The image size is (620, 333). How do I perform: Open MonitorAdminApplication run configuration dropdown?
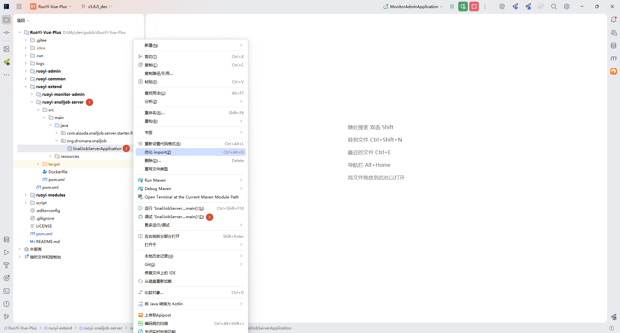(x=413, y=6)
